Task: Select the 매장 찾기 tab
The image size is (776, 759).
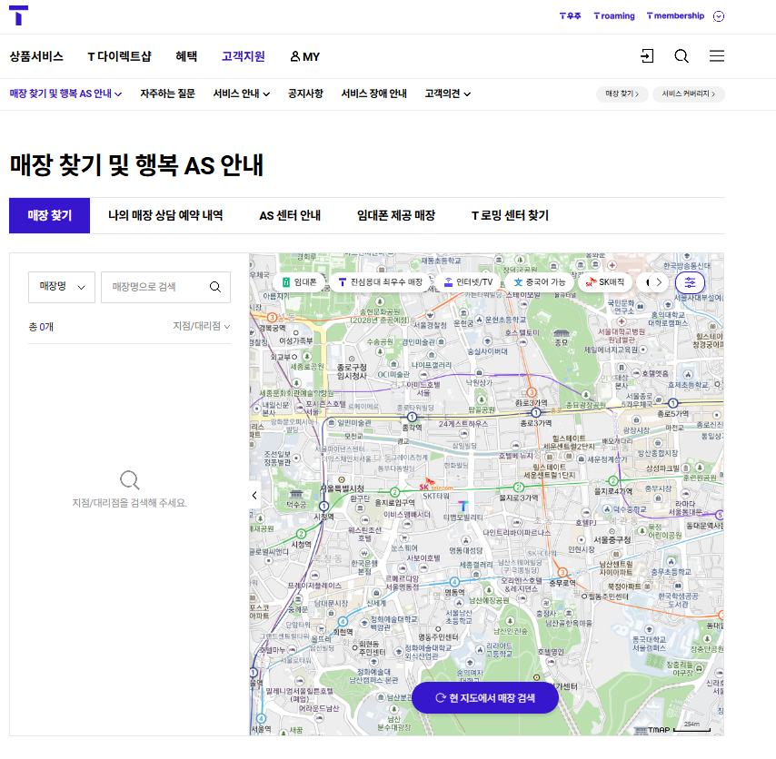Action: click(x=49, y=215)
